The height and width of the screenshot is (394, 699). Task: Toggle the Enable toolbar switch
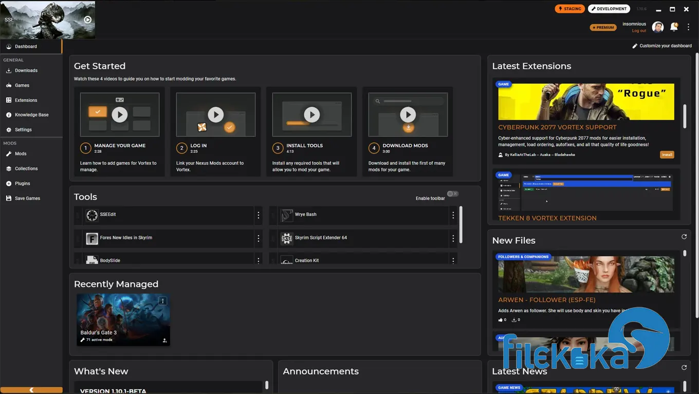tap(453, 194)
